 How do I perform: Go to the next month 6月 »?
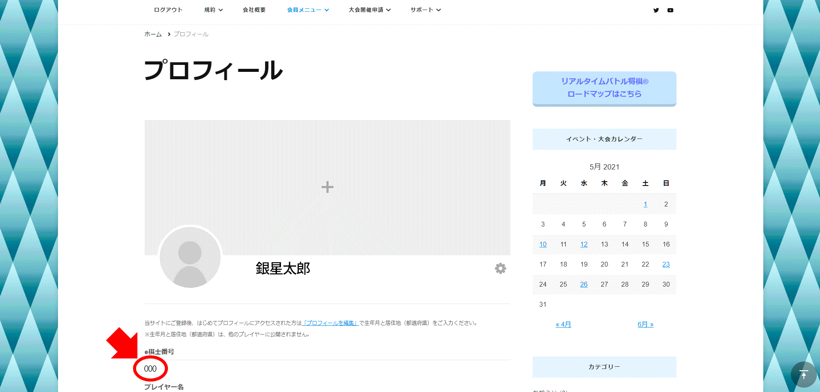click(644, 324)
